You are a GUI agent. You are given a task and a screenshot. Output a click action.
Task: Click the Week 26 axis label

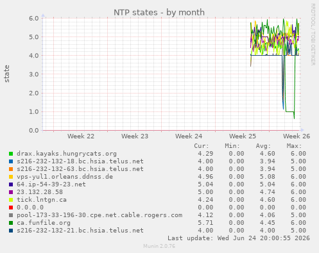coord(297,136)
